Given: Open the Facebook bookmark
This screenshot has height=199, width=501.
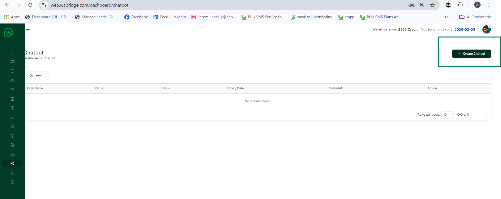Looking at the screenshot, I should (x=136, y=17).
